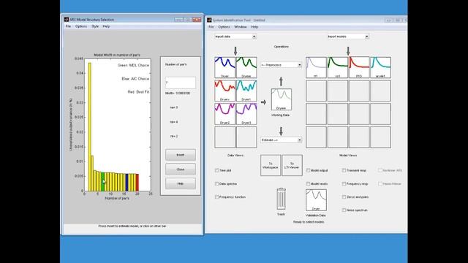Viewport: 468px width, 263px height.
Task: Select the red P1D model icon
Action: coord(359,67)
